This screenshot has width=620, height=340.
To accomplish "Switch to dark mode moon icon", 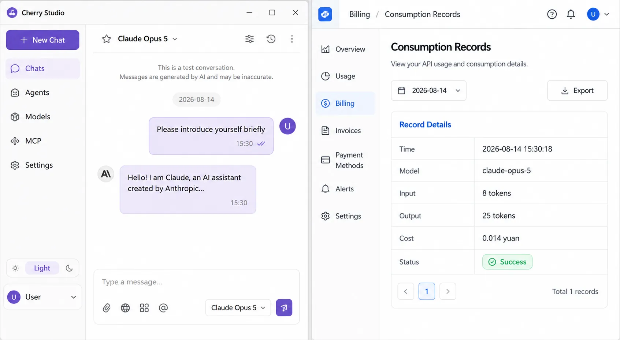I will pos(69,268).
